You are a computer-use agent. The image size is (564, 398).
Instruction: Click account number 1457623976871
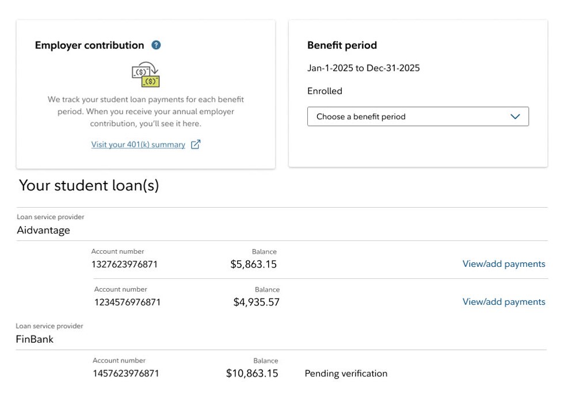coord(126,373)
